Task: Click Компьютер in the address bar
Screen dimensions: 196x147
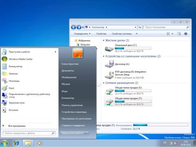Action: [x=98, y=27]
